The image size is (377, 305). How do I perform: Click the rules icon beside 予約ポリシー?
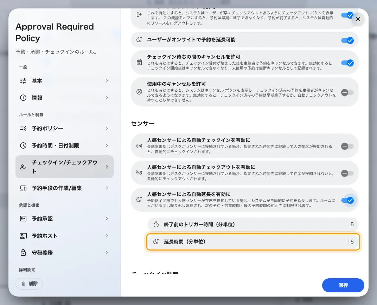click(23, 128)
